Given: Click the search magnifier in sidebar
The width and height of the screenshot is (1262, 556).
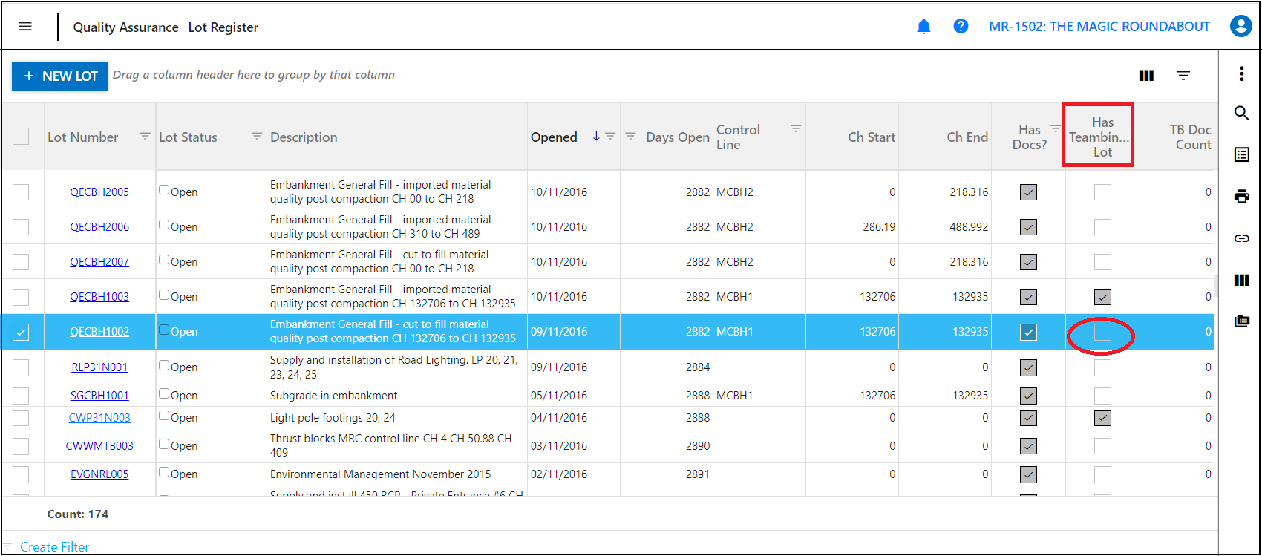Looking at the screenshot, I should (x=1241, y=113).
